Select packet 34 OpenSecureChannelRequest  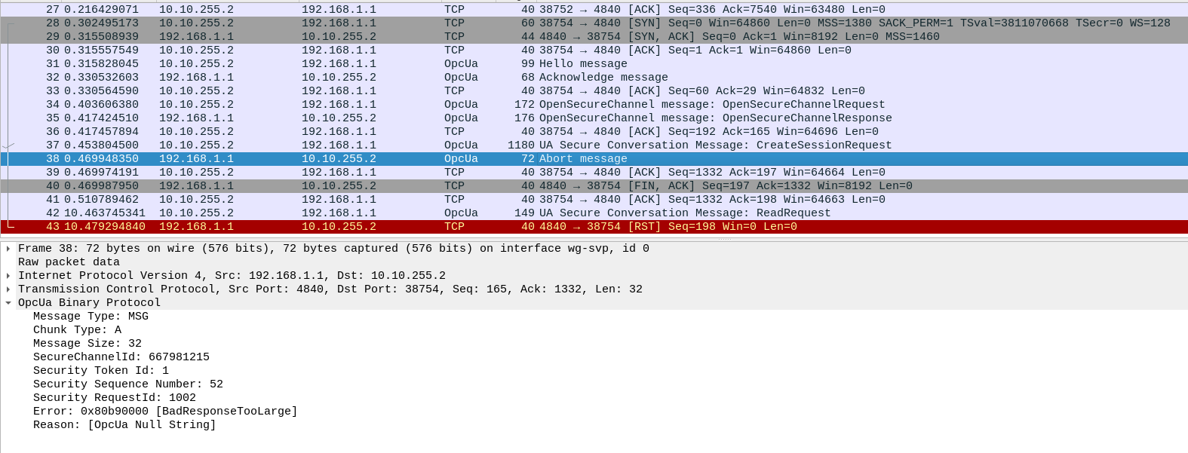click(594, 105)
